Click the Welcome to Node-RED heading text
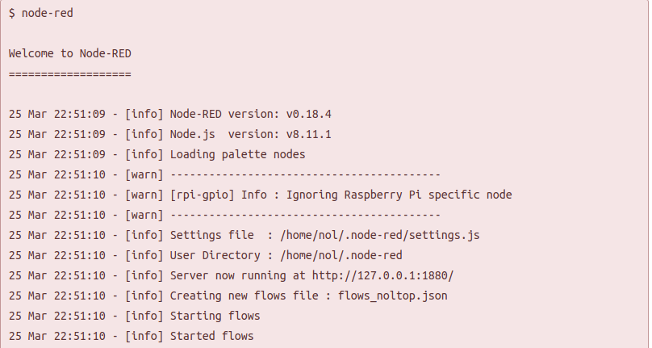Image resolution: width=652 pixels, height=348 pixels. click(x=70, y=54)
